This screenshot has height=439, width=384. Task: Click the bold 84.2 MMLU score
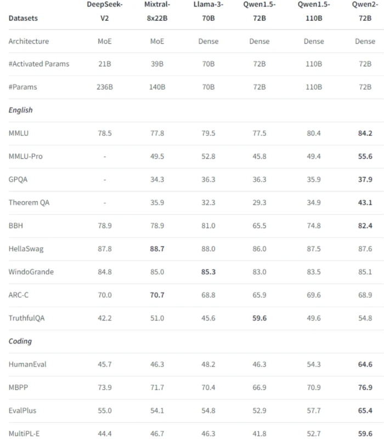point(365,133)
